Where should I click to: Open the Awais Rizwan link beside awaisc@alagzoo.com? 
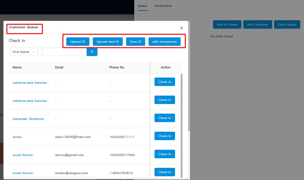pyautogui.click(x=23, y=173)
